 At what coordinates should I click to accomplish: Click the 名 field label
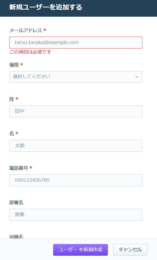(x=12, y=133)
